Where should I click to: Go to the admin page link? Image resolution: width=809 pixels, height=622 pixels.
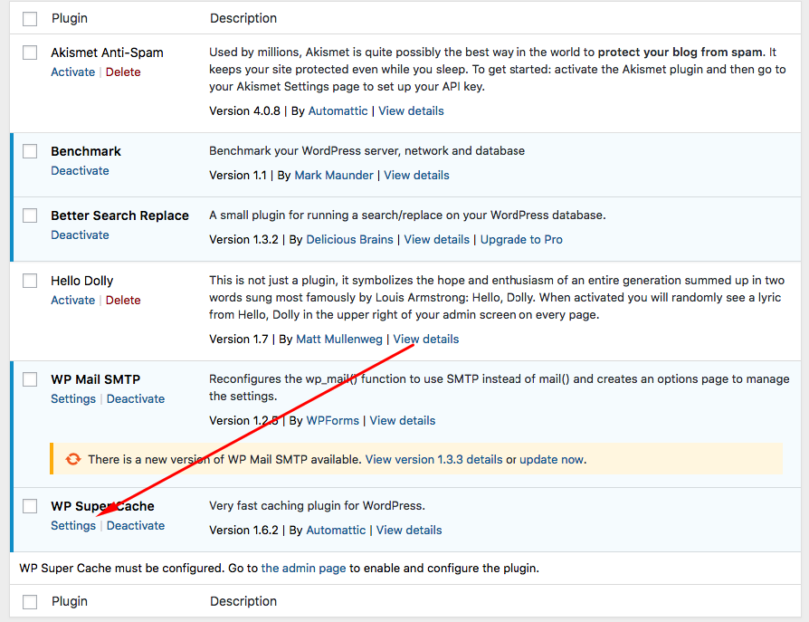coord(303,569)
